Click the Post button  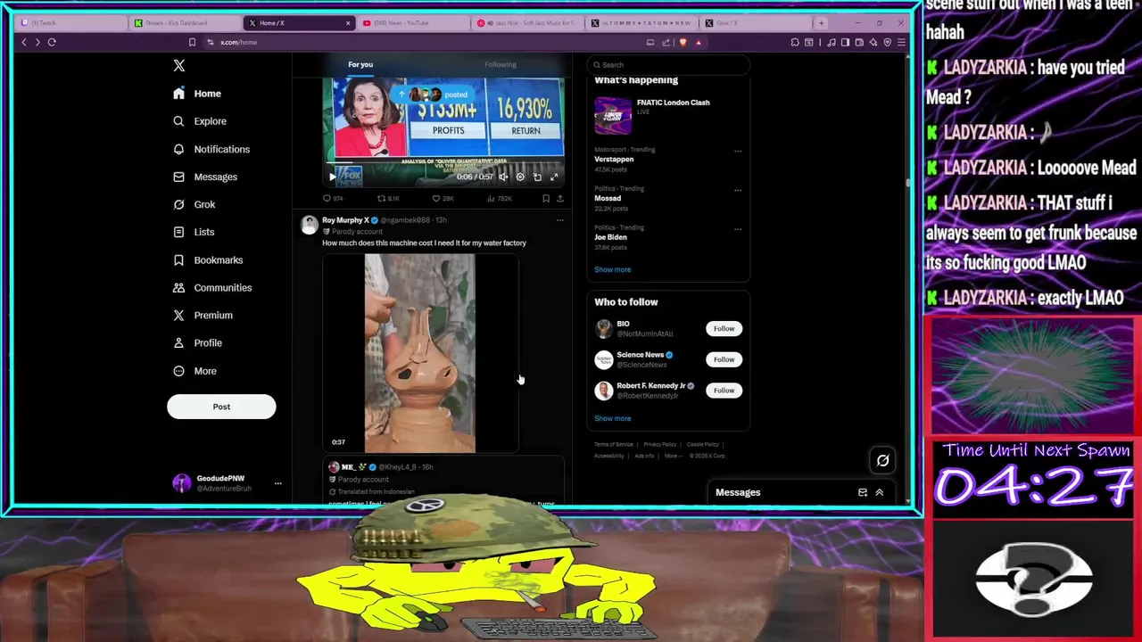[x=221, y=407]
